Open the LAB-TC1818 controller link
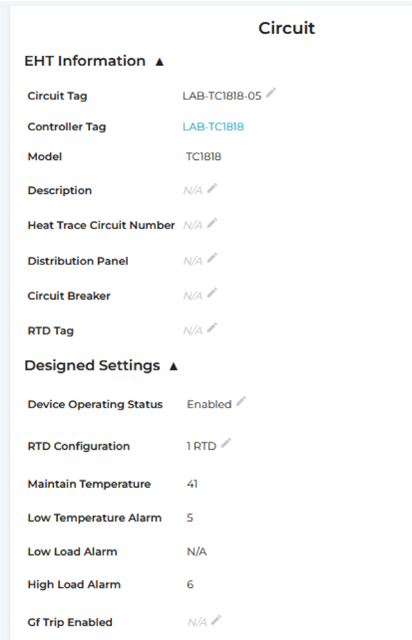 (213, 127)
